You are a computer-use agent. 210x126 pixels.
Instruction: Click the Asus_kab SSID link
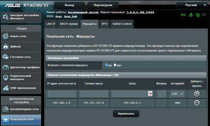pos(70,16)
